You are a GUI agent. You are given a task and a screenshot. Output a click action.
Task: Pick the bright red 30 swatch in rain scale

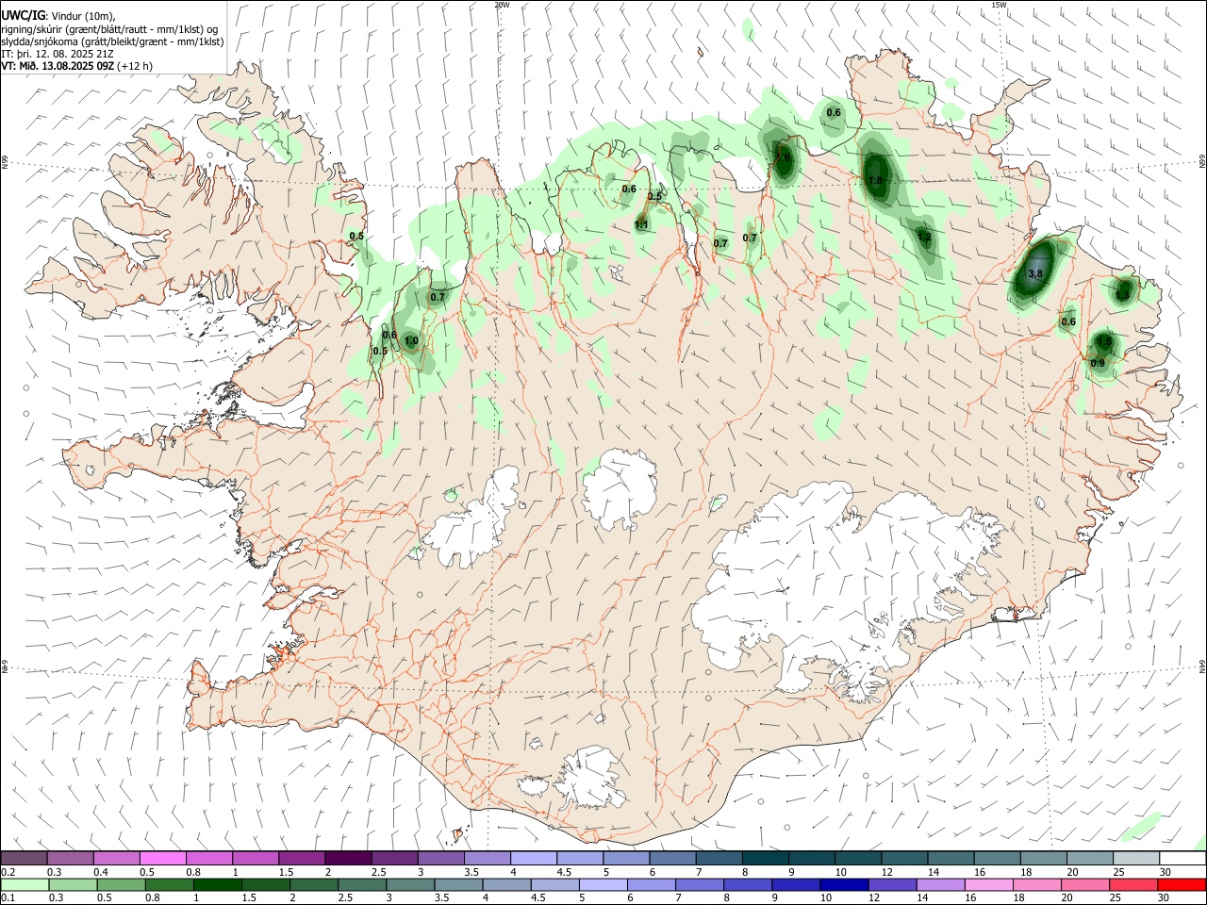point(1182,885)
